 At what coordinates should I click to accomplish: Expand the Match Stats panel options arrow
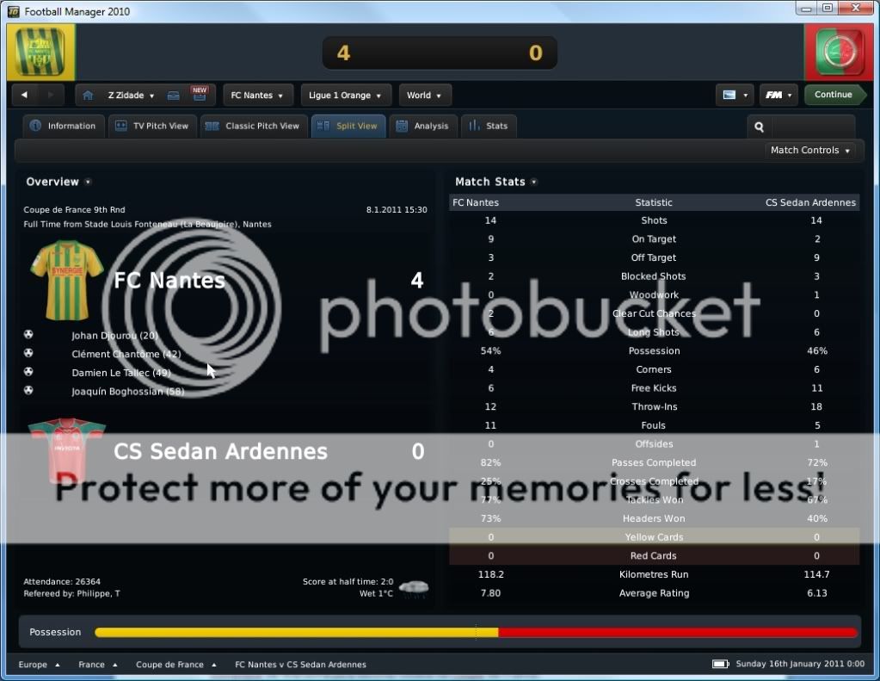[x=534, y=183]
